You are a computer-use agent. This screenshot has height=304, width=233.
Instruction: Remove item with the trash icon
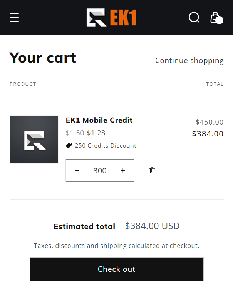coord(152,170)
